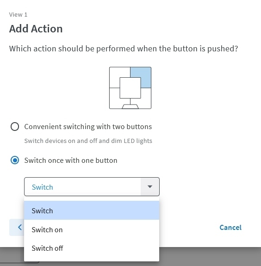Viewport: 261px width, 266px height.
Task: Choose Switch on from the dropdown list
Action: [x=92, y=230]
